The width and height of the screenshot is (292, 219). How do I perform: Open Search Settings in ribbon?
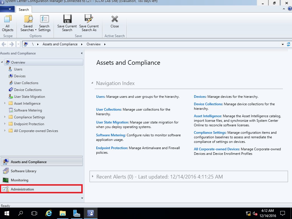point(44,23)
